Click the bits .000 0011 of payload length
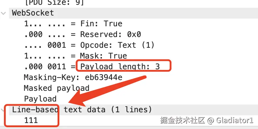This screenshot has width=258, height=129. [45, 67]
